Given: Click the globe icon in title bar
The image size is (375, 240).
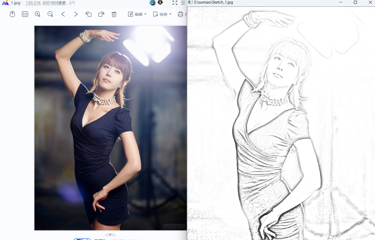Looking at the screenshot, I should pyautogui.click(x=153, y=3).
